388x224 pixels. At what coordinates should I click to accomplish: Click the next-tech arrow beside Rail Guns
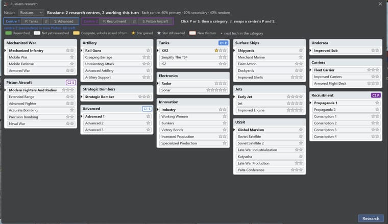81,51
